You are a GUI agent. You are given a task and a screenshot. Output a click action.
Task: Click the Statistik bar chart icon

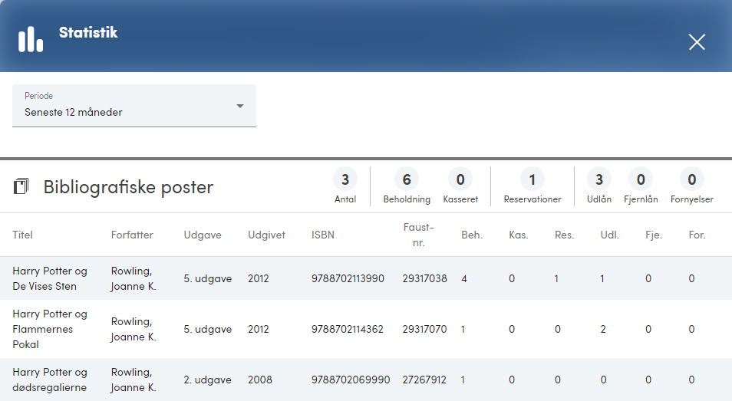coord(31,39)
